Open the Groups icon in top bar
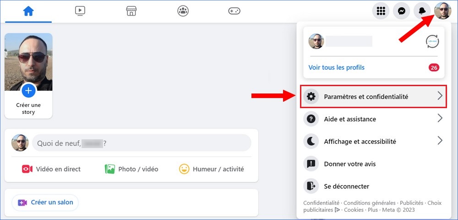The width and height of the screenshot is (458, 220). coord(183,11)
